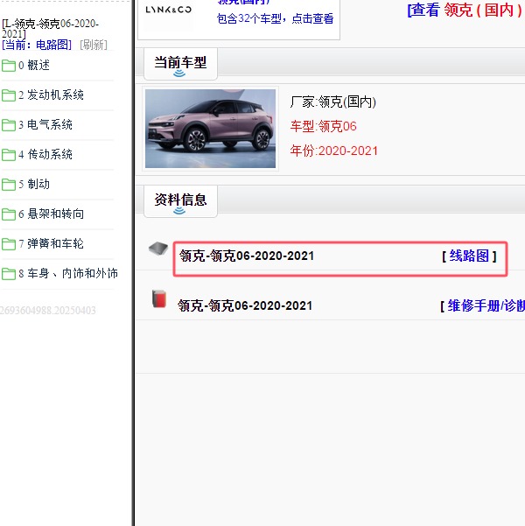Click the red book icon beside 维修手册 entry
525x526 pixels.
(159, 298)
